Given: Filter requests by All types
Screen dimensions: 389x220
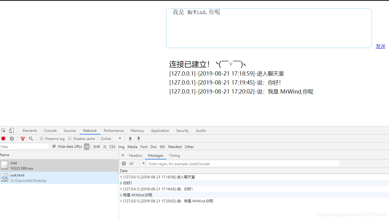Looking at the screenshot, I should [x=87, y=147].
